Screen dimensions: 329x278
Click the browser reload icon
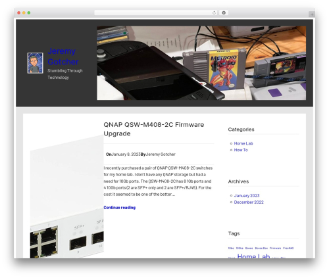click(x=214, y=12)
